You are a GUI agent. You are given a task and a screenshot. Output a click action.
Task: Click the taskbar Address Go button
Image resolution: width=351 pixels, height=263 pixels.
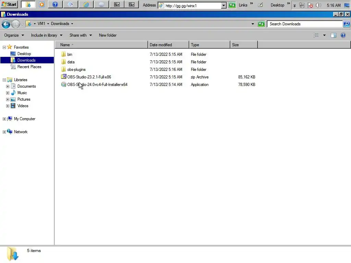232,5
